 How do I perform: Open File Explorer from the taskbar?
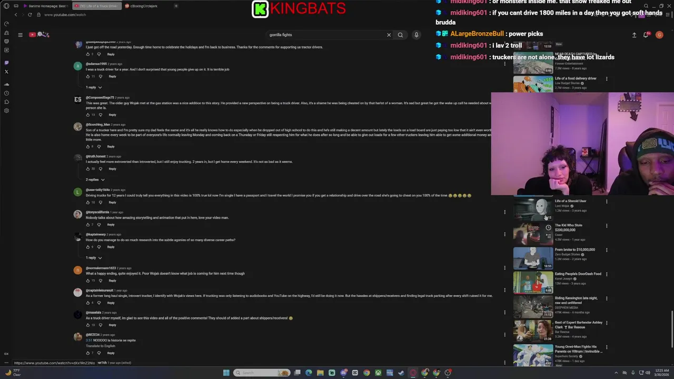click(320, 373)
